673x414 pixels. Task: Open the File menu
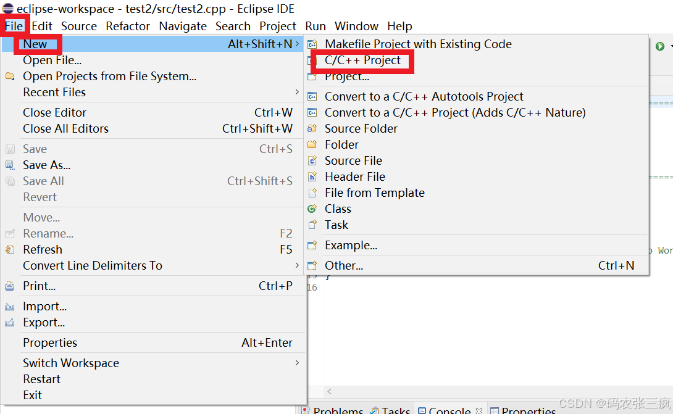click(14, 26)
